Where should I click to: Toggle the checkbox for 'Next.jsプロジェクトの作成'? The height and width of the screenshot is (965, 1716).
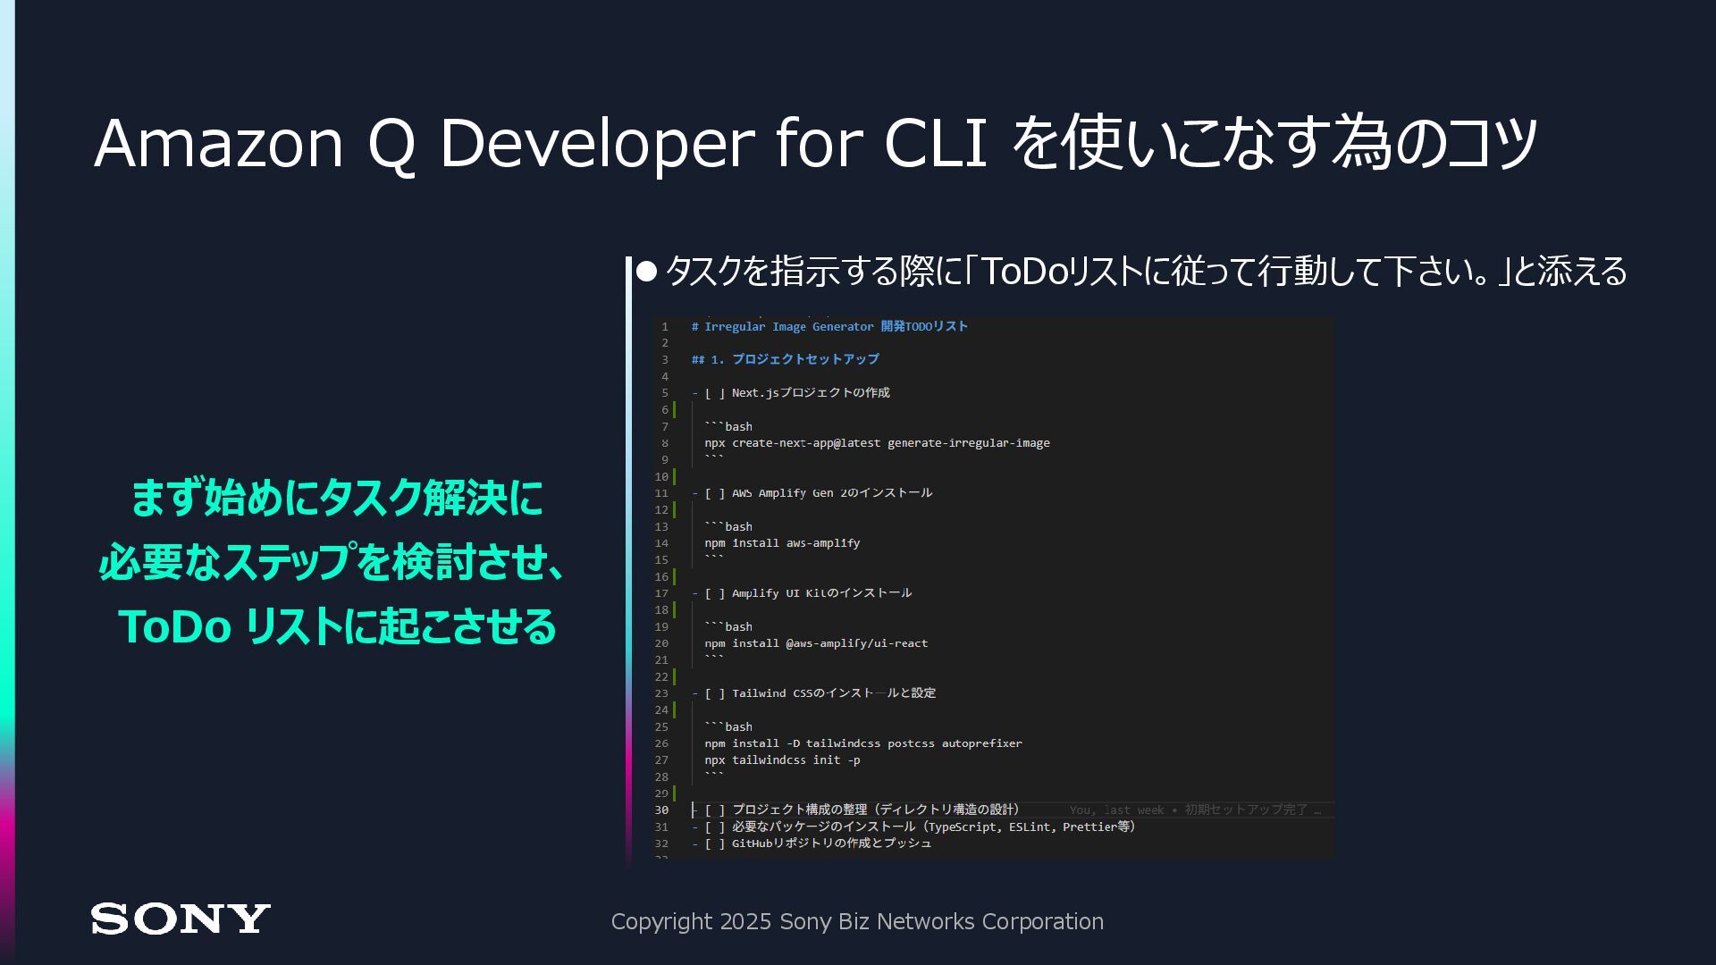(715, 393)
